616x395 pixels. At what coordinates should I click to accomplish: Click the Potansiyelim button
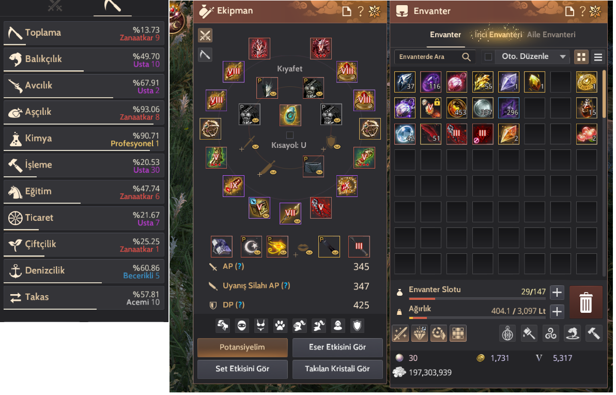(242, 347)
